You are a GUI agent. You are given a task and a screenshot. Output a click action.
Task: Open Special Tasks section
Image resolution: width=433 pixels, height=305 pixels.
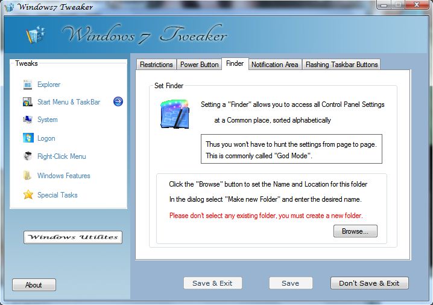coord(57,195)
